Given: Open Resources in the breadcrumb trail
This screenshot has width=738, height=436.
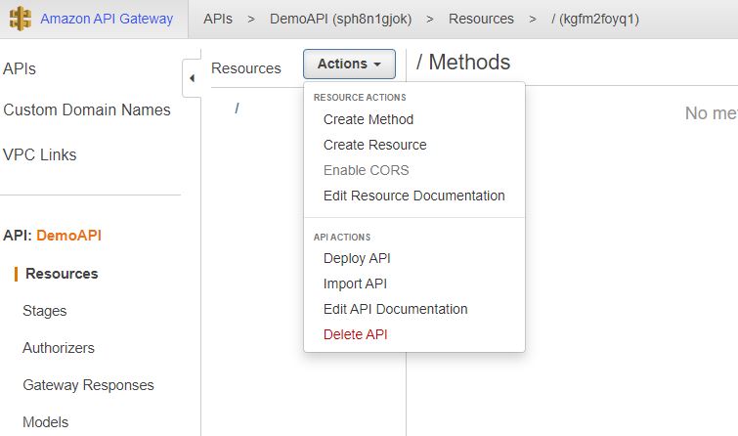Looking at the screenshot, I should click(481, 19).
